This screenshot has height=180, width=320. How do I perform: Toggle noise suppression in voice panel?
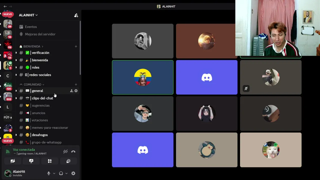tap(65, 151)
